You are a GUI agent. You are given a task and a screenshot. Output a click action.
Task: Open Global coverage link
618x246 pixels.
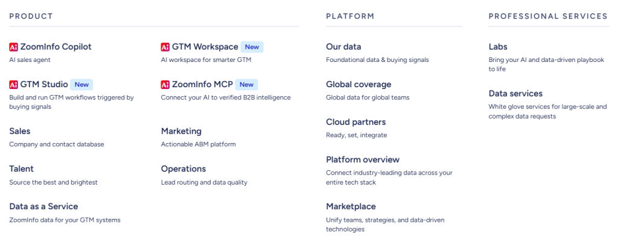coord(358,84)
